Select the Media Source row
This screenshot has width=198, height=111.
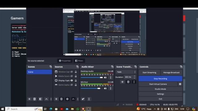66,76
